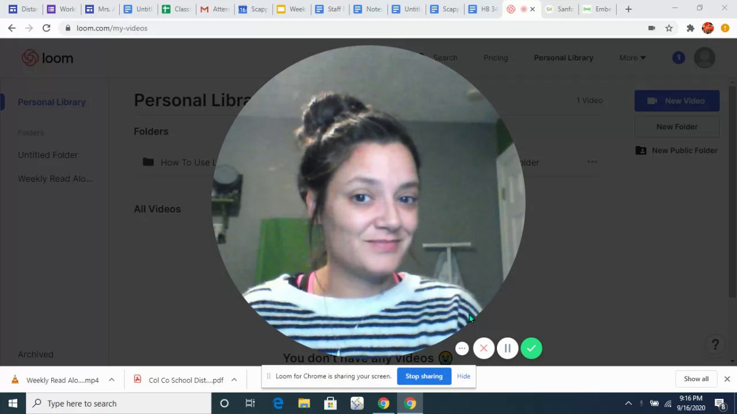
Task: Show hidden system tray icons
Action: click(628, 403)
